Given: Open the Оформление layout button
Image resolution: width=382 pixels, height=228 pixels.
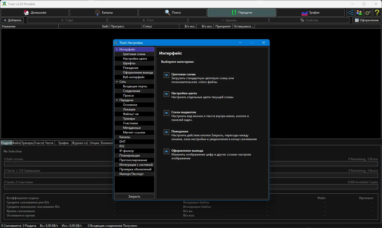Looking at the screenshot, I should tap(367, 20).
